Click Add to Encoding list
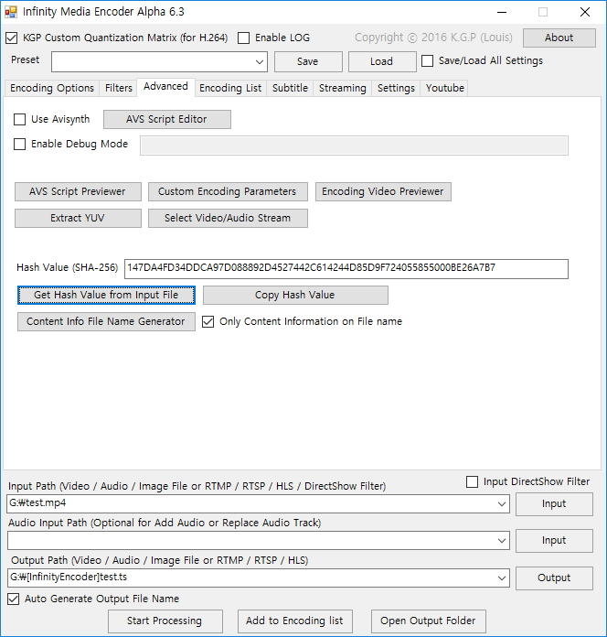This screenshot has height=637, width=607. coord(295,621)
